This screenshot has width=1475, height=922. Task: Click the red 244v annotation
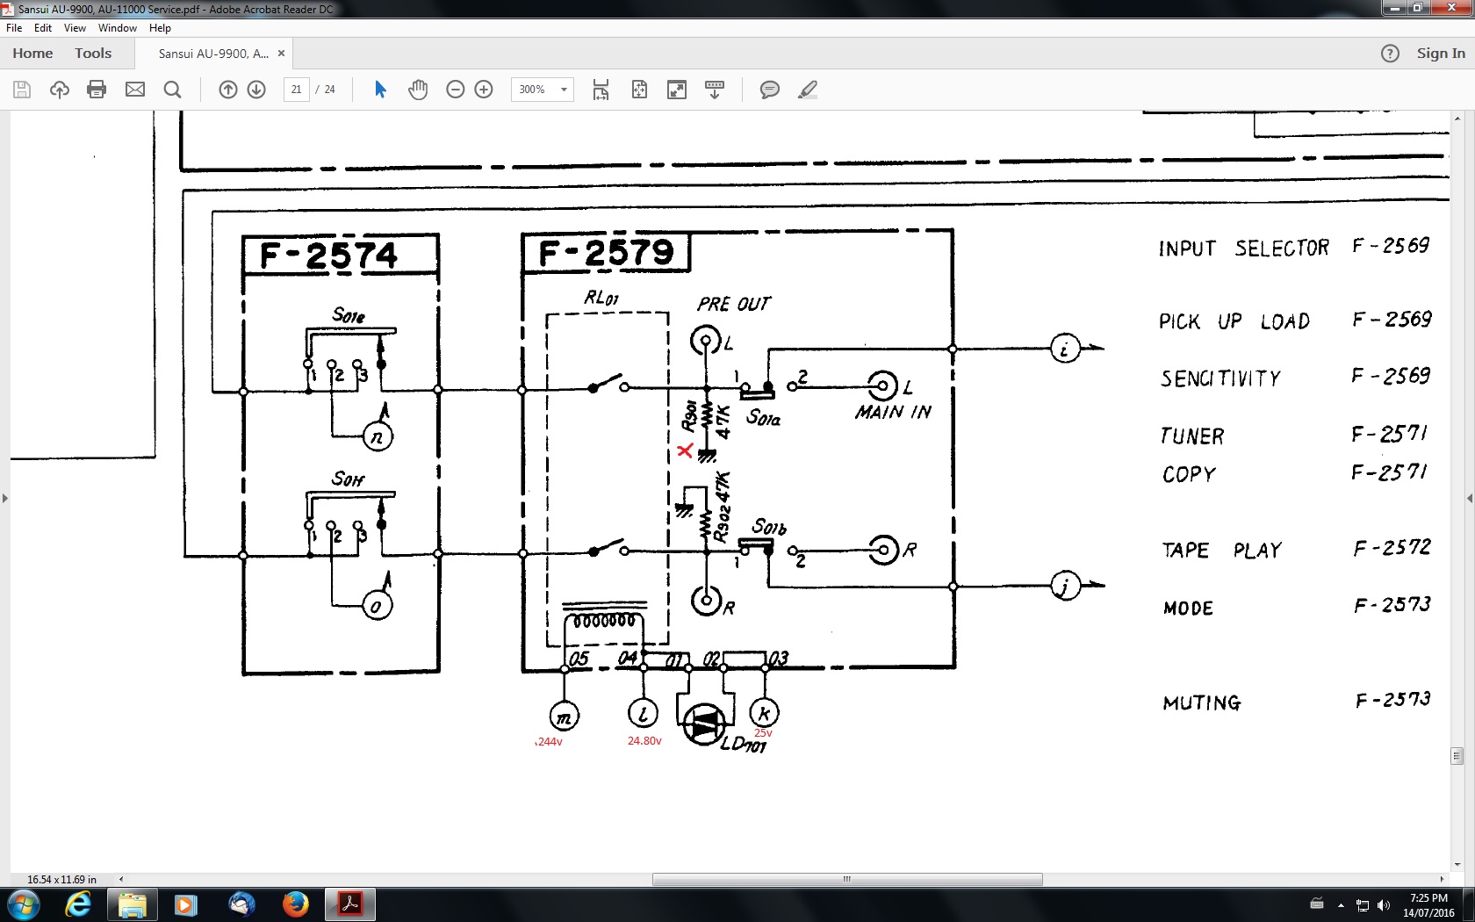point(549,742)
